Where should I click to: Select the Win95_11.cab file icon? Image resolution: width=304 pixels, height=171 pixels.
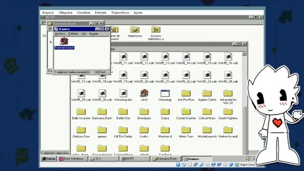point(123,57)
